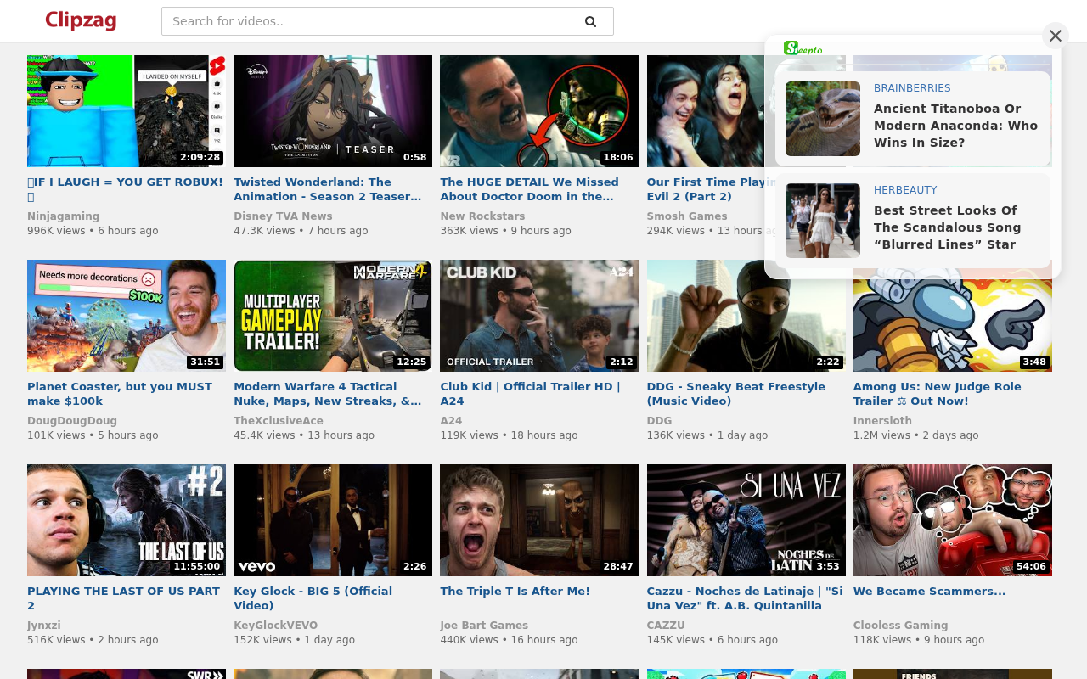Visit Clooless Gaming channel
Screen dimensions: 1087x679
[x=901, y=626]
